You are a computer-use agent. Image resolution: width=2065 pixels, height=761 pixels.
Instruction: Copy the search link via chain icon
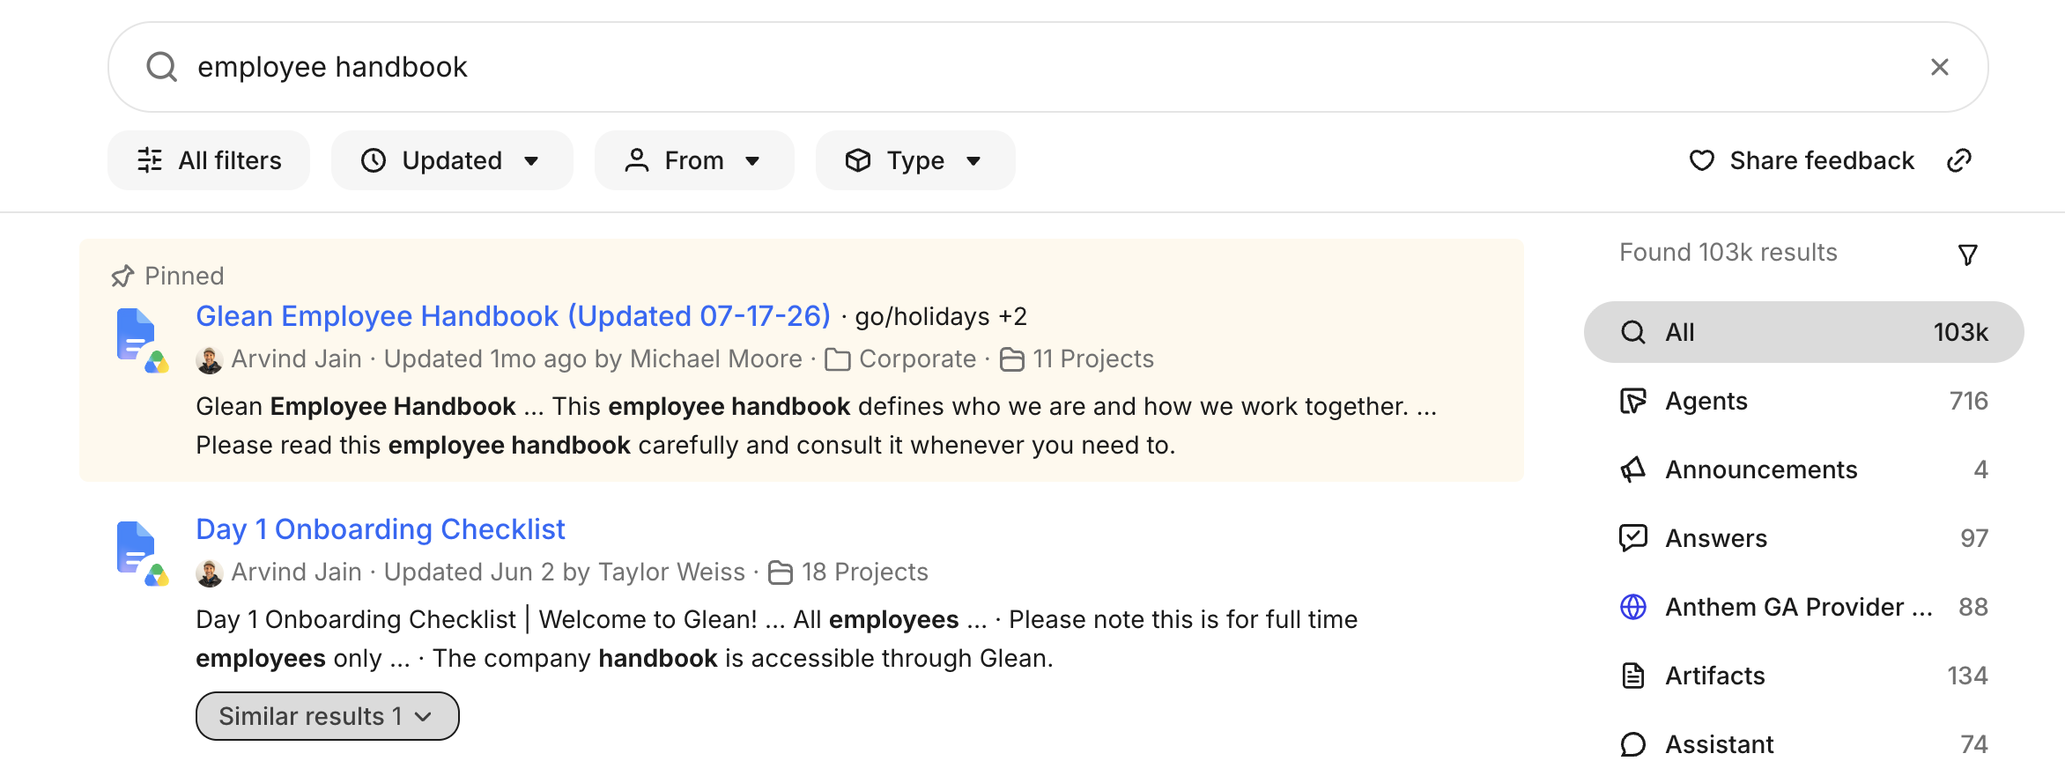[x=1959, y=160]
